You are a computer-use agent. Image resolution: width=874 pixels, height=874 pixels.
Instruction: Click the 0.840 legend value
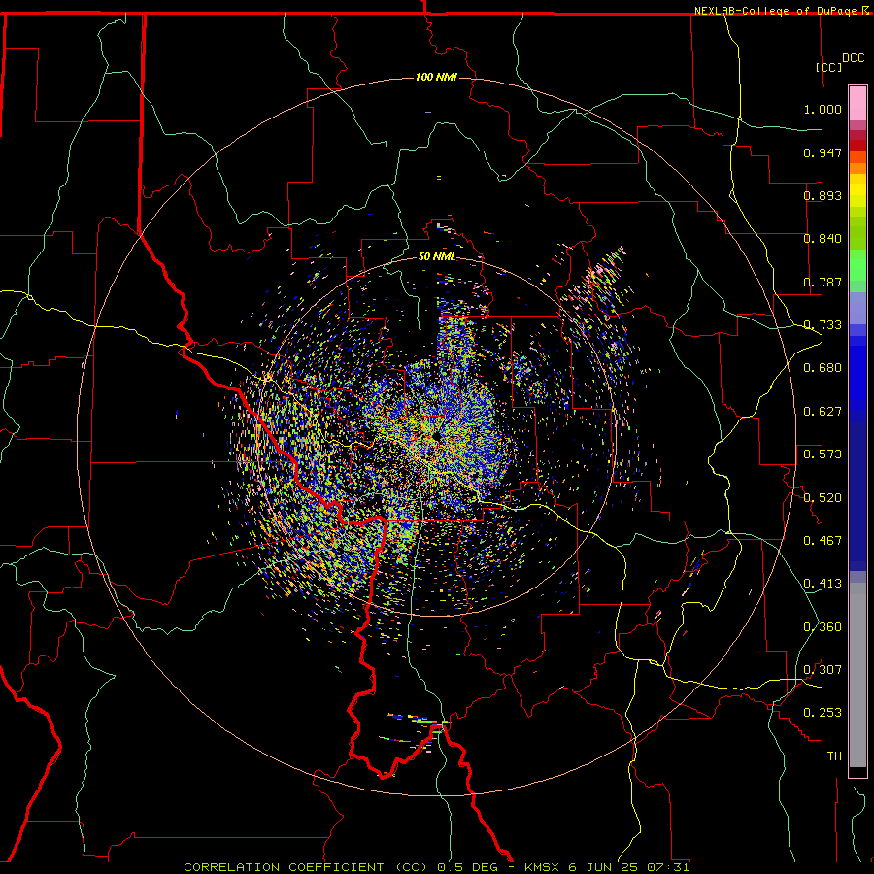coord(823,239)
